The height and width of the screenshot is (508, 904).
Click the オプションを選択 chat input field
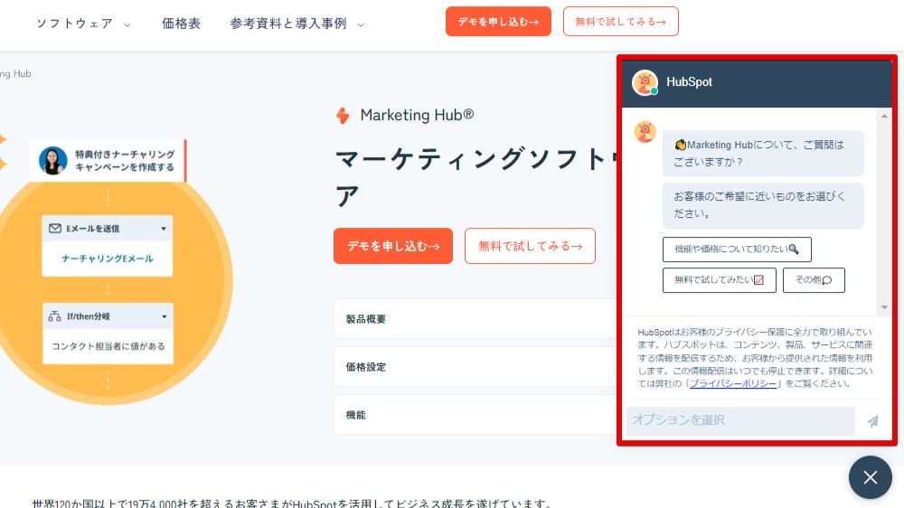(x=740, y=420)
